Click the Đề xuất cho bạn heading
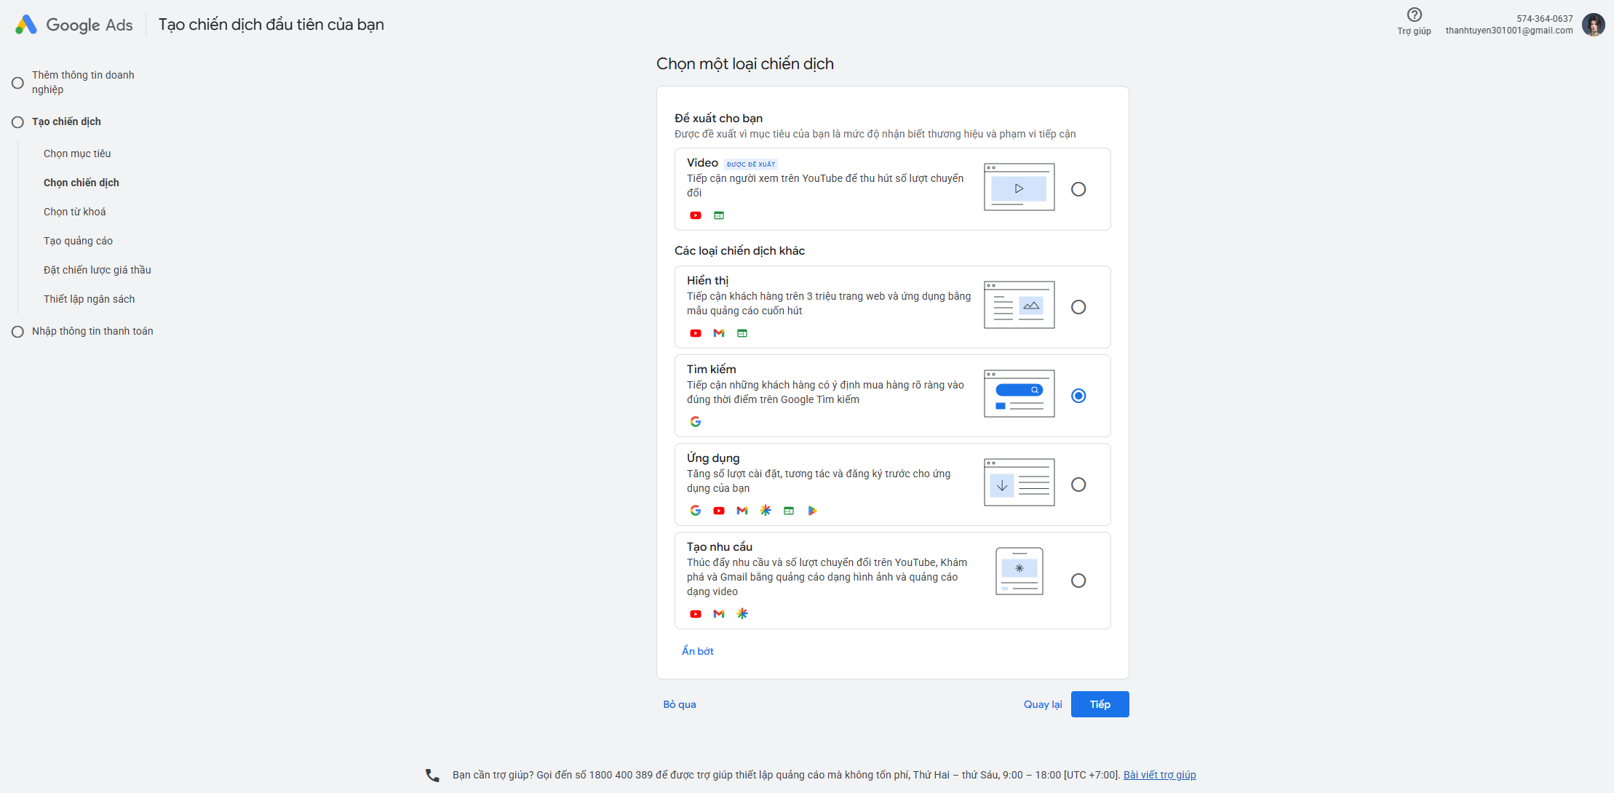 point(718,119)
